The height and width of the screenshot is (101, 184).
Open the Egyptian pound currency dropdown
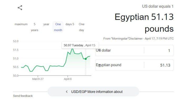point(120,65)
